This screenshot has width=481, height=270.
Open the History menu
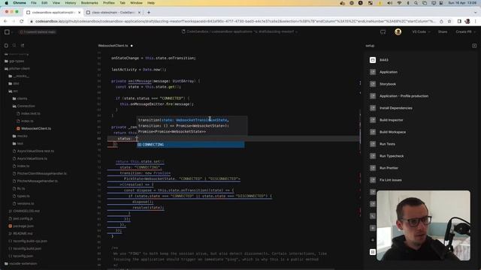[70, 3]
